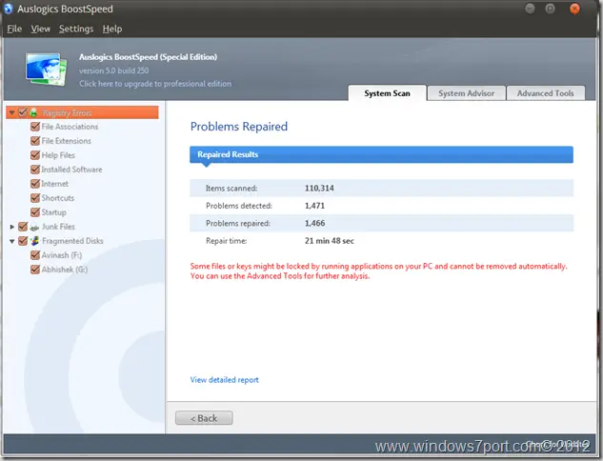Screen dimensions: 603x461
Task: Toggle the File Extensions checkbox
Action: 35,141
